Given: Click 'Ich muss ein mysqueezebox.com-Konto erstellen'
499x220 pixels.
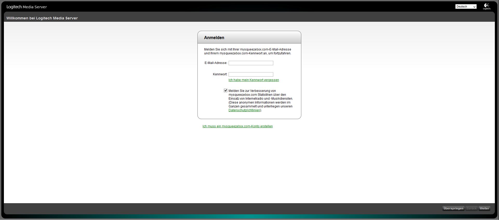Looking at the screenshot, I should tap(238, 126).
